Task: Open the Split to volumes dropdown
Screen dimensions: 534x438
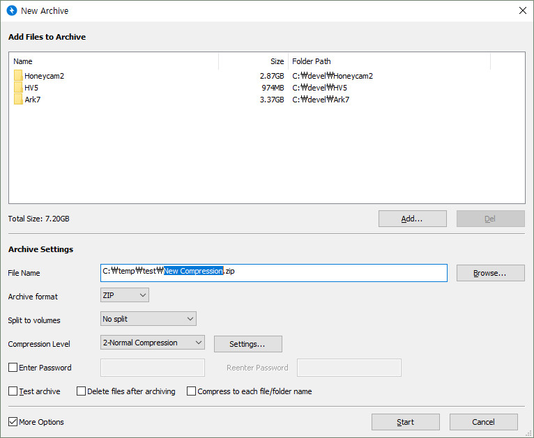Action: pos(148,319)
